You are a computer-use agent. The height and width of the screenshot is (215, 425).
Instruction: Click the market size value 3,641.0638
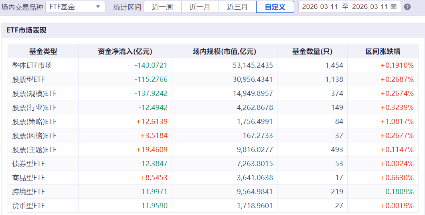click(x=255, y=178)
